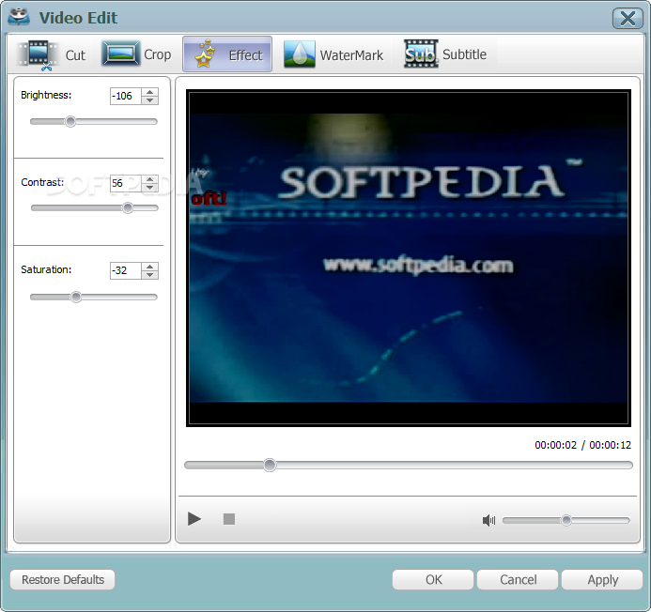Switch to the Crop tab
The image size is (651, 612).
click(x=137, y=54)
